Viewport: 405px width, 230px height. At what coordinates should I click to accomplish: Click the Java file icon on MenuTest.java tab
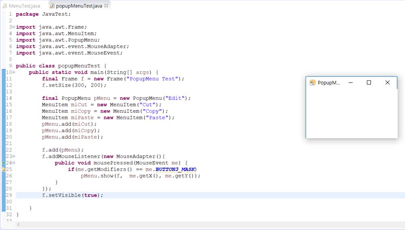point(4,6)
